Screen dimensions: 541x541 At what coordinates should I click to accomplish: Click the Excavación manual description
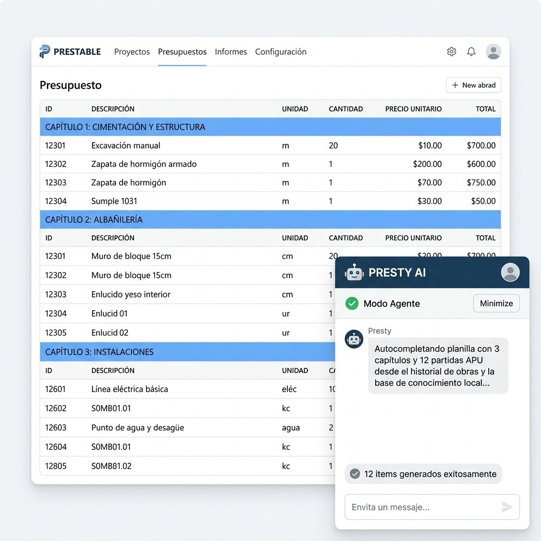[126, 146]
